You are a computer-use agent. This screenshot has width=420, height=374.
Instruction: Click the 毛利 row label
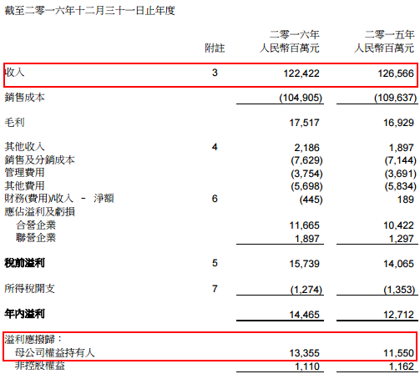pos(14,122)
